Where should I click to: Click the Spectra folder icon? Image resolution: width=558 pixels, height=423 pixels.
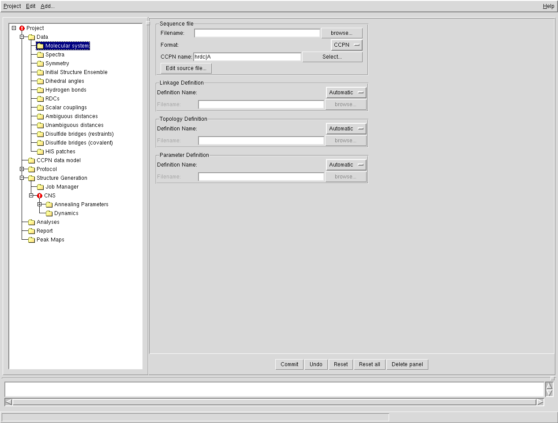pos(40,55)
